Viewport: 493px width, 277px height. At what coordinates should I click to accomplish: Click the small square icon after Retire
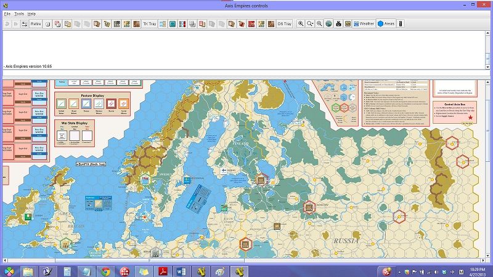click(x=48, y=24)
